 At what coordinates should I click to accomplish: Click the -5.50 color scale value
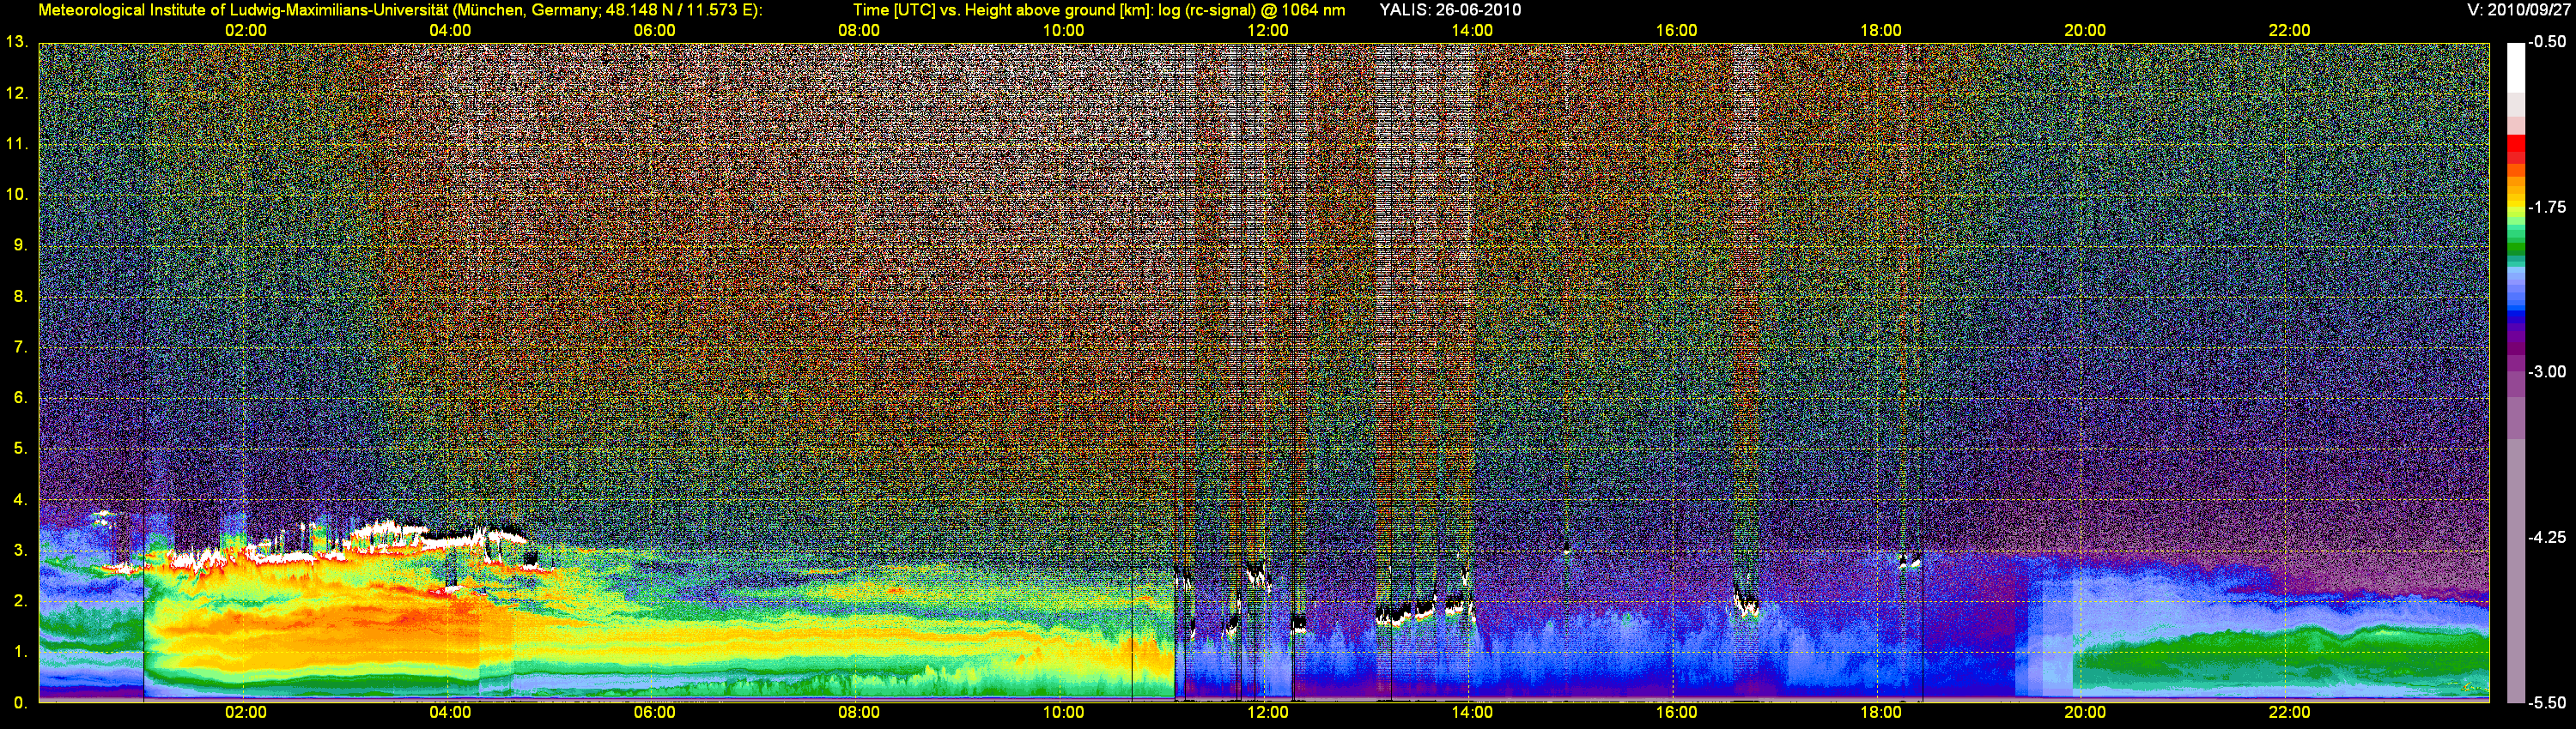click(2548, 702)
